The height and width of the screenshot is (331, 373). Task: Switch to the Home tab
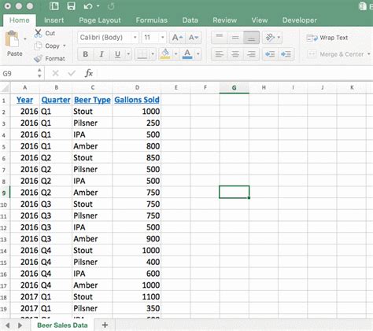(20, 20)
